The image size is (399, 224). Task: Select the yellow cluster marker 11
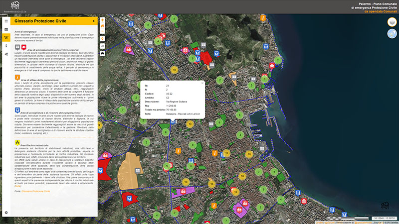click(226, 153)
